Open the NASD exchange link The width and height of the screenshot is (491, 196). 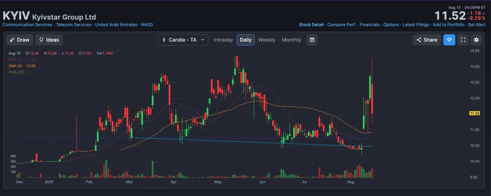click(147, 25)
